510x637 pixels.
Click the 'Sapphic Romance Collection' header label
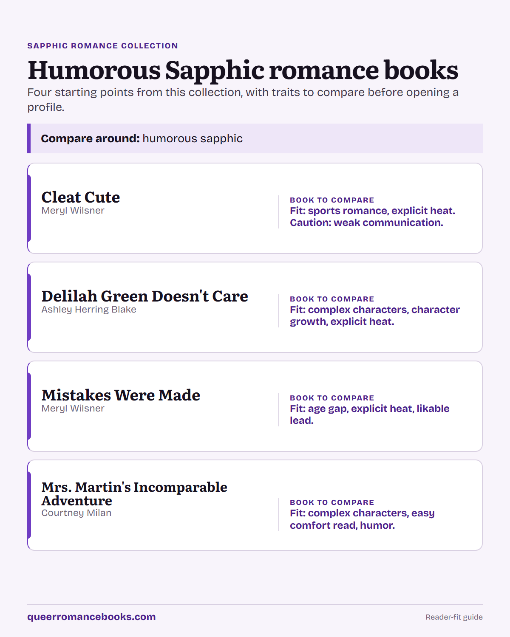(x=102, y=46)
